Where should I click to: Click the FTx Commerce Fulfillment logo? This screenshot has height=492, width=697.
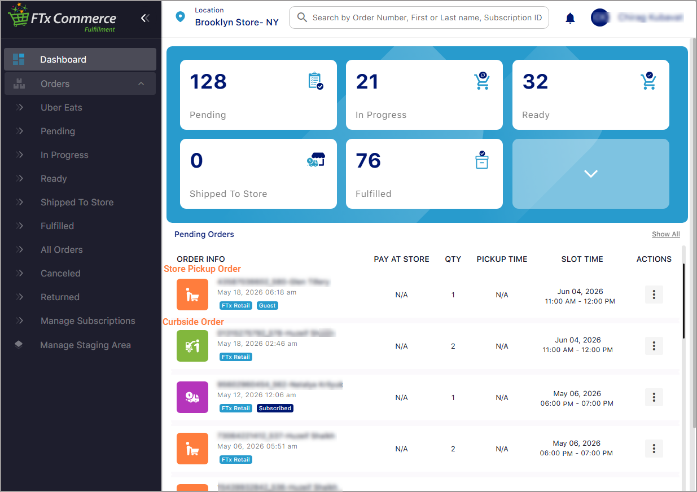(x=62, y=18)
